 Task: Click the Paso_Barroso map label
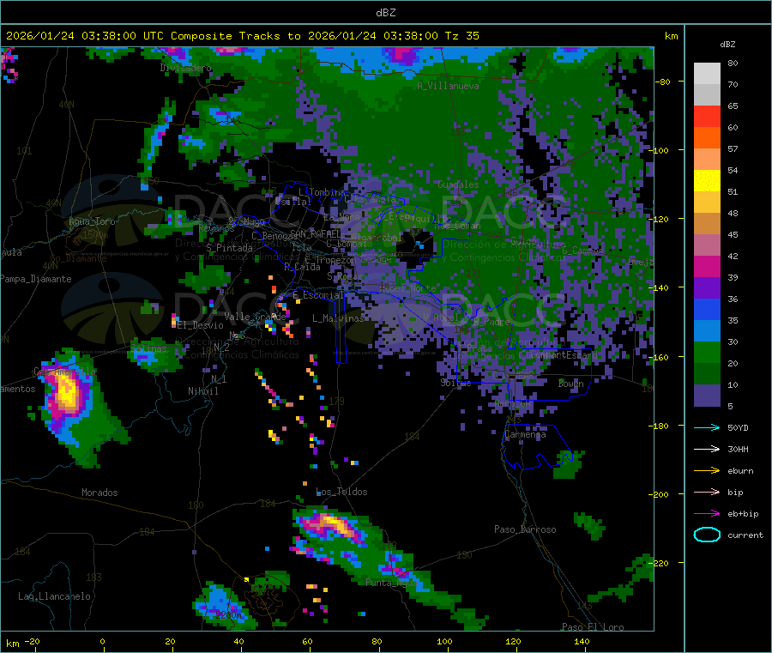coord(525,529)
